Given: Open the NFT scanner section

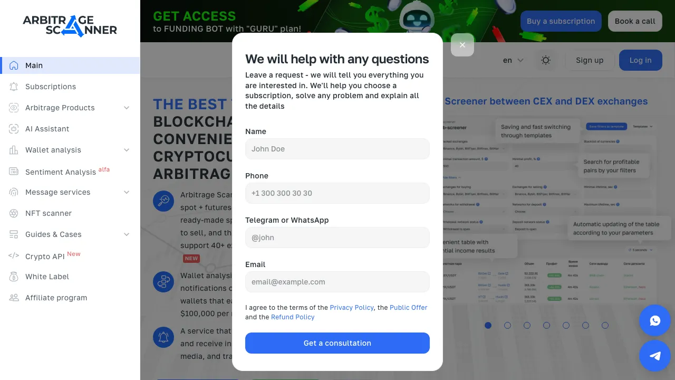Looking at the screenshot, I should pos(48,213).
